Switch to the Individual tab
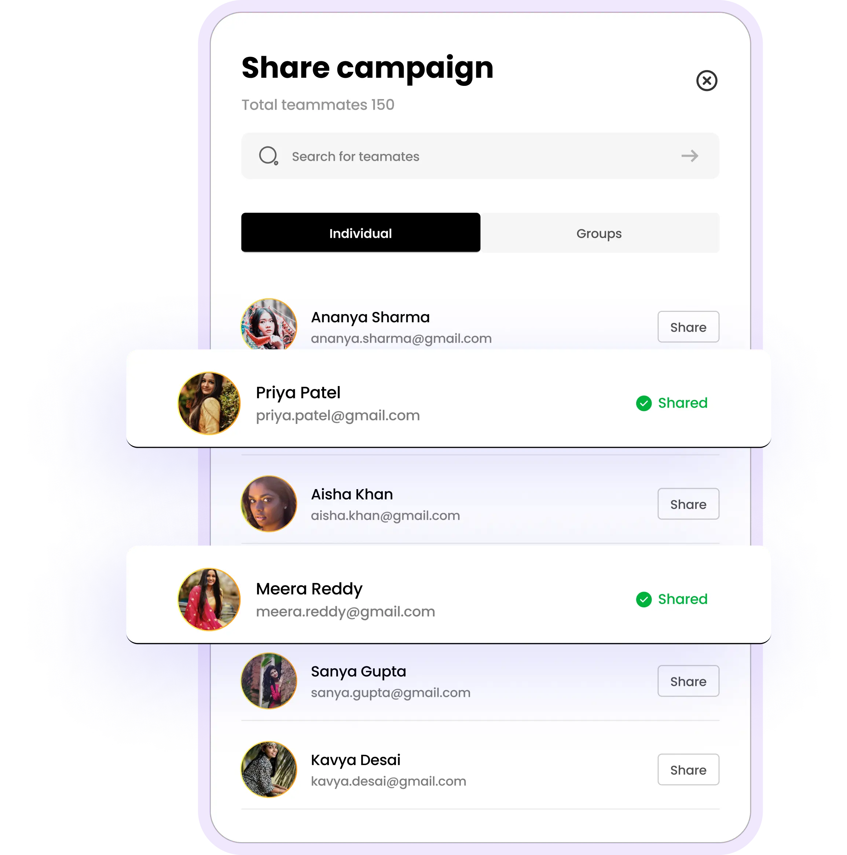The height and width of the screenshot is (855, 847). tap(360, 233)
